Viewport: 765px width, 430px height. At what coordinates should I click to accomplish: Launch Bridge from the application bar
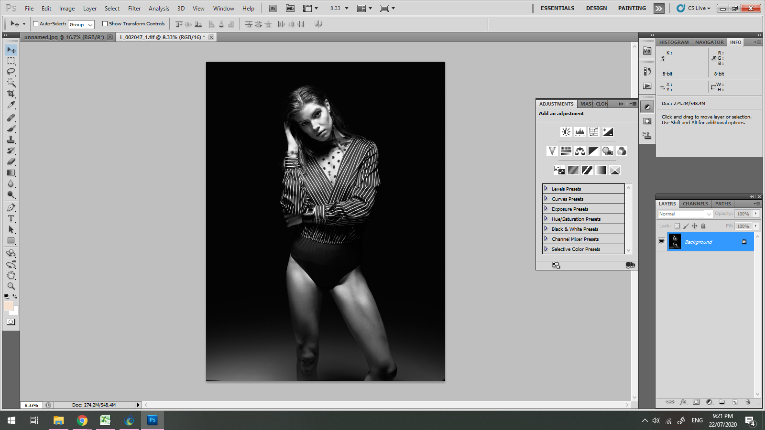[x=273, y=8]
